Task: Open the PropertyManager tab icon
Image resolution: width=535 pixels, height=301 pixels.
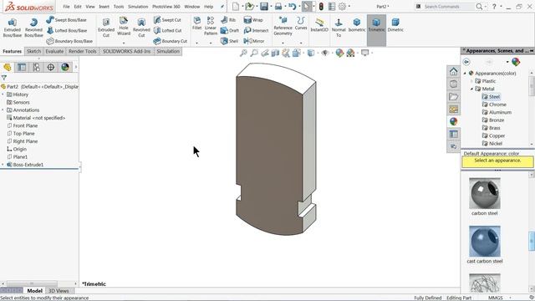Action: coord(22,67)
